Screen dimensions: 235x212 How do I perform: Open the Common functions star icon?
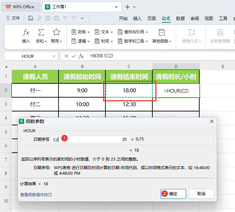pos(56,32)
